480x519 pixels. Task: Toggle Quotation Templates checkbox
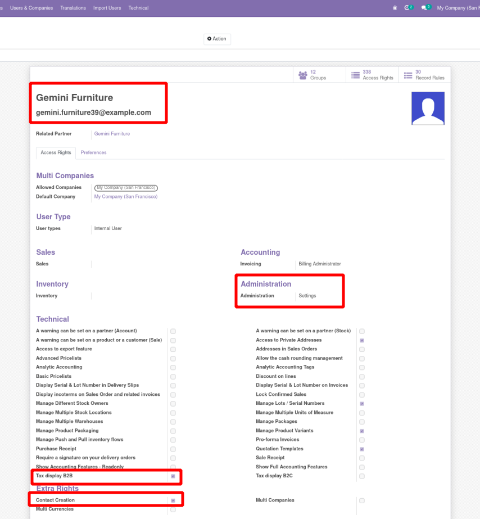(362, 449)
